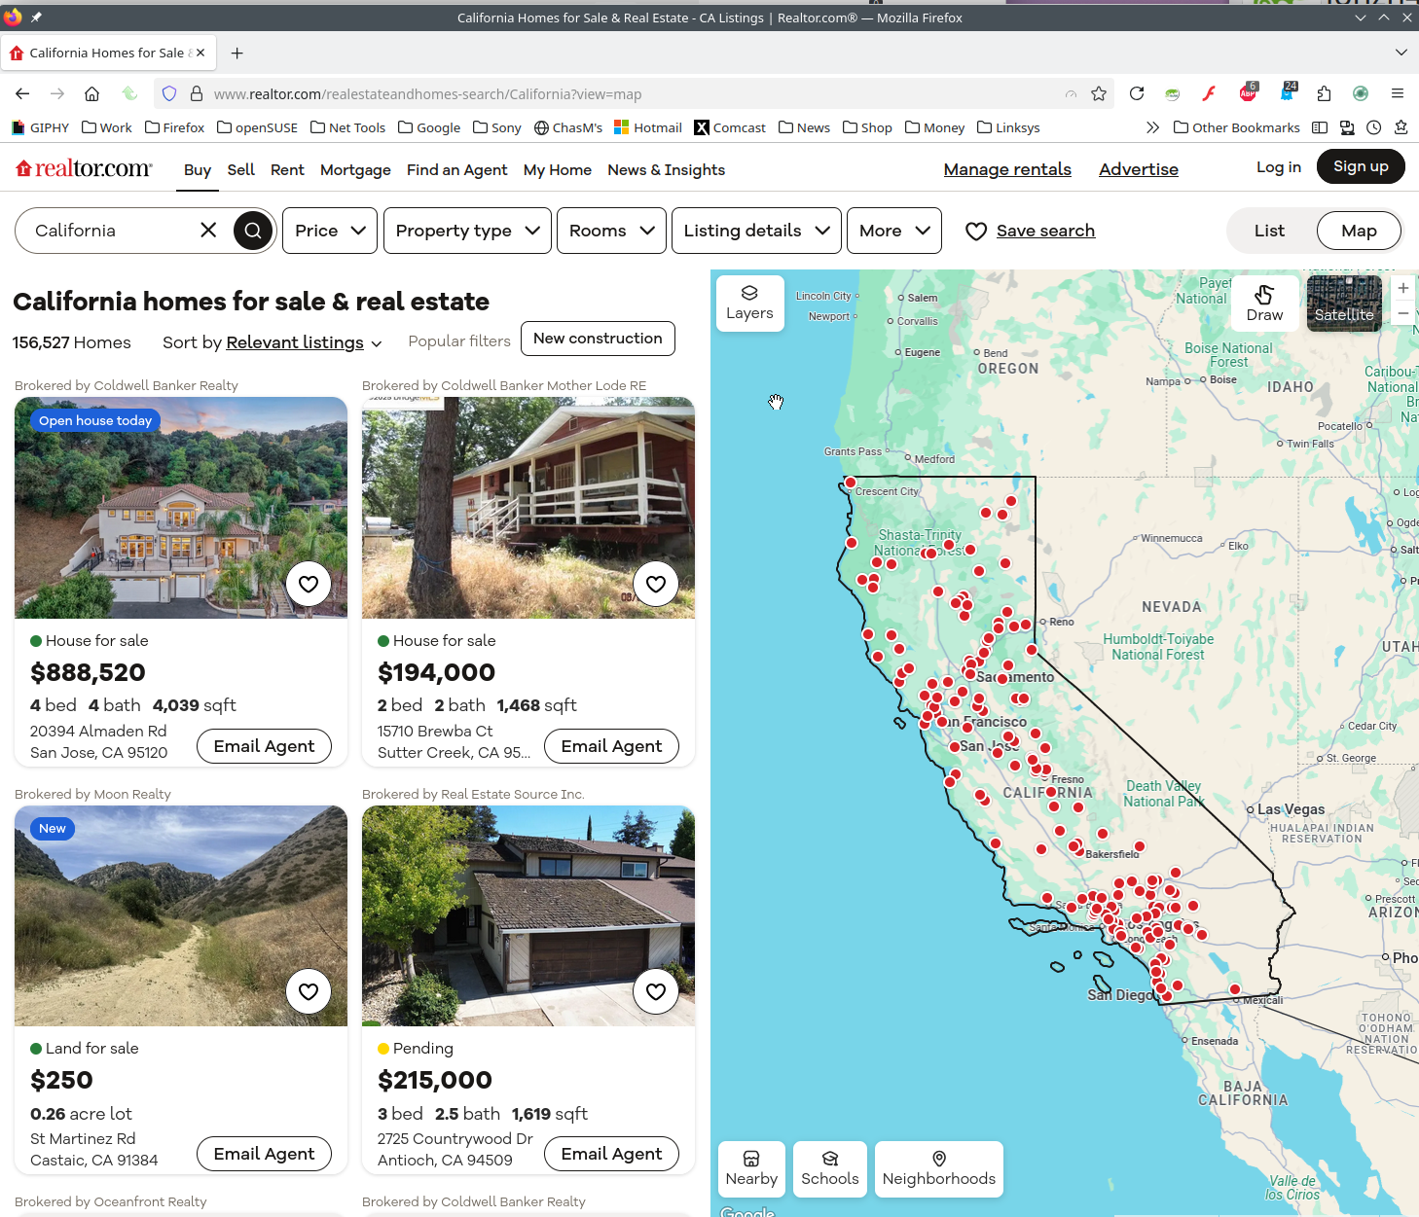Switch map to Satellite view thumbnail

point(1344,303)
